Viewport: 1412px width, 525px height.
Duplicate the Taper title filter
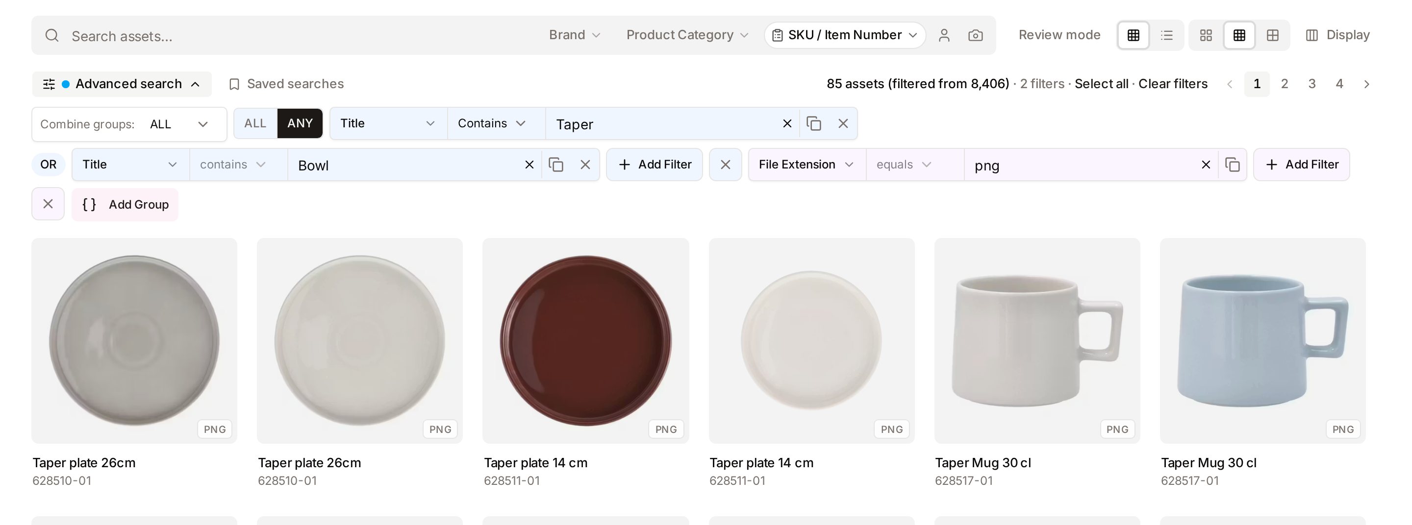point(813,124)
